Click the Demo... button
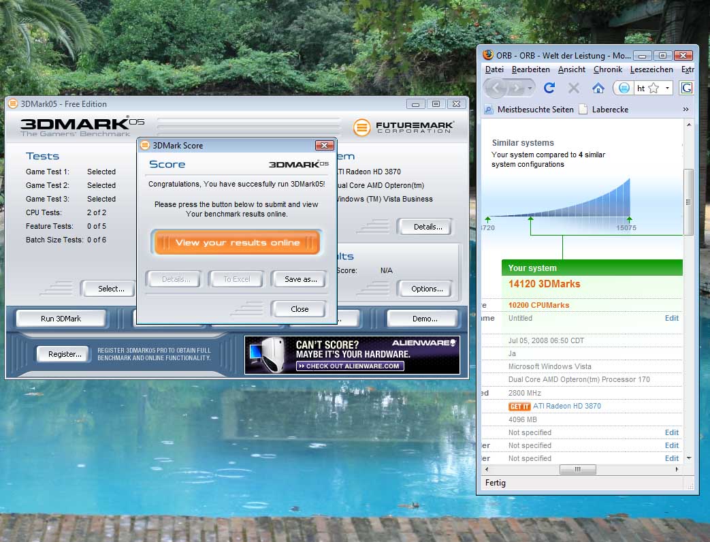710x542 pixels. (423, 318)
